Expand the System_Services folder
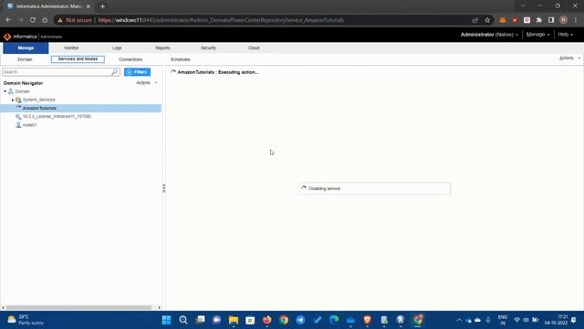Screen dimensions: 584x329 [13, 100]
